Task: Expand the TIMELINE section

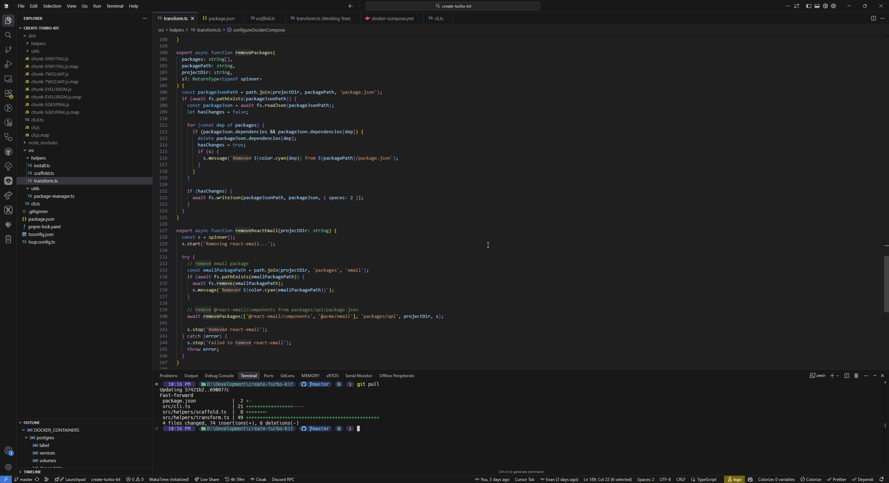Action: pos(32,472)
